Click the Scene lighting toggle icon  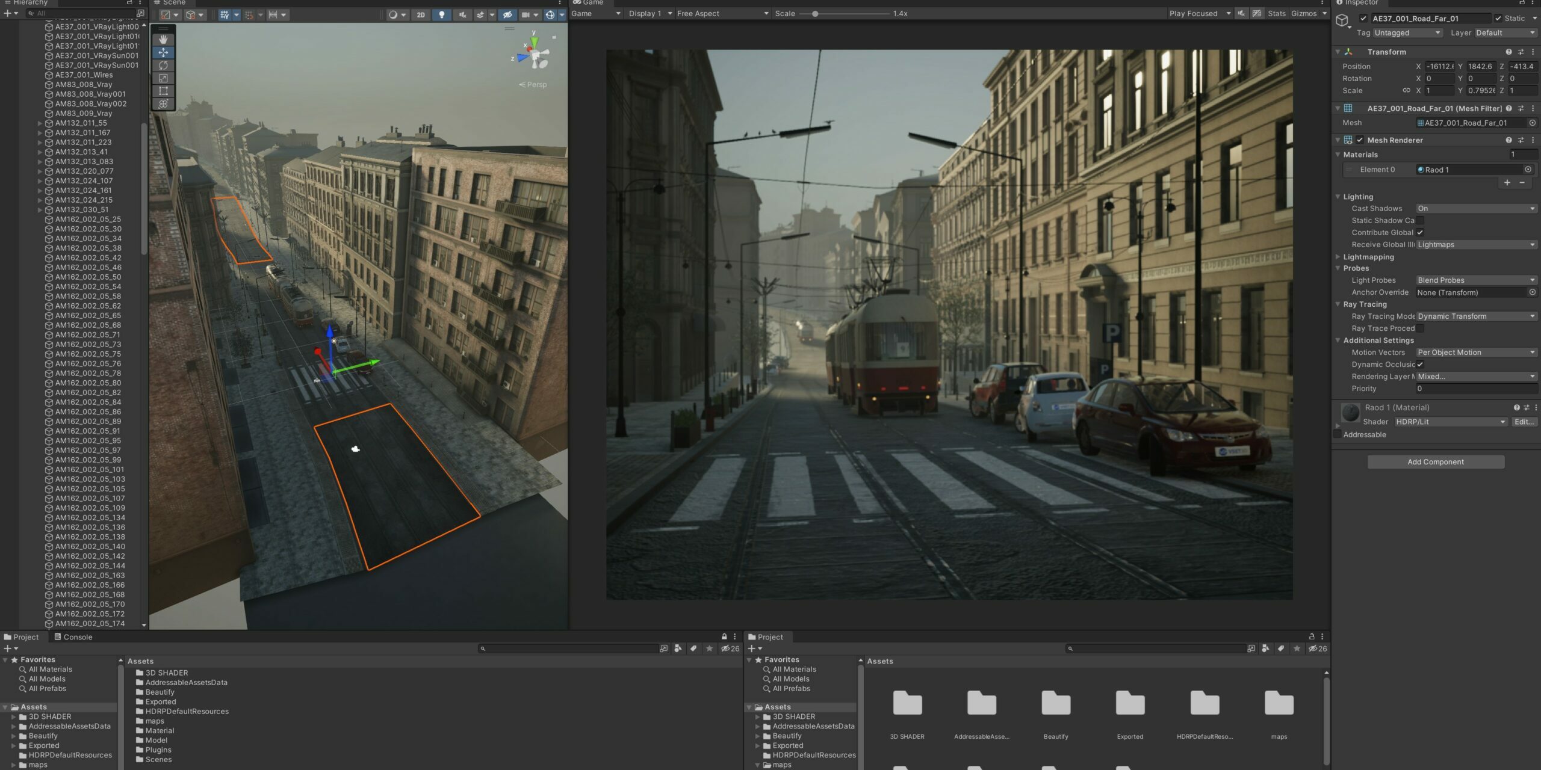click(x=440, y=14)
